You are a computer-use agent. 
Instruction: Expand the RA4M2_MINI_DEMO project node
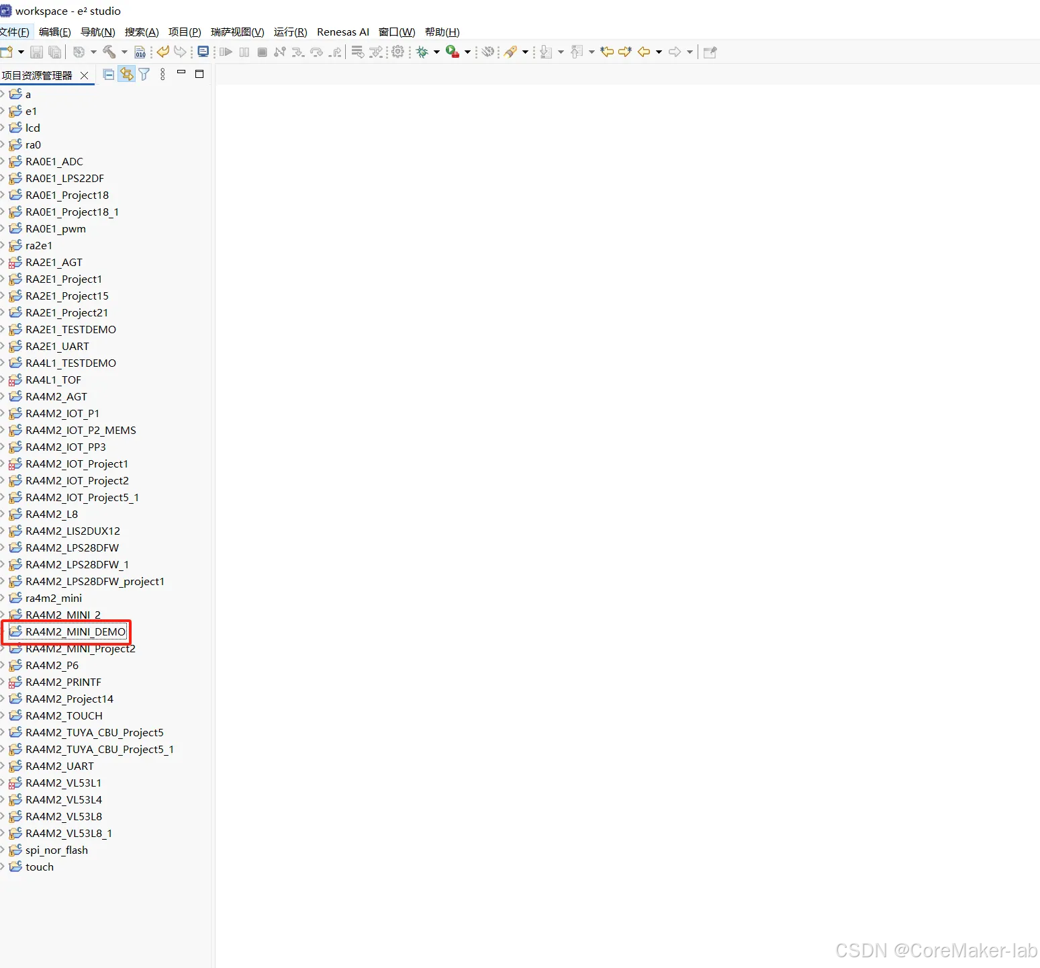click(5, 631)
